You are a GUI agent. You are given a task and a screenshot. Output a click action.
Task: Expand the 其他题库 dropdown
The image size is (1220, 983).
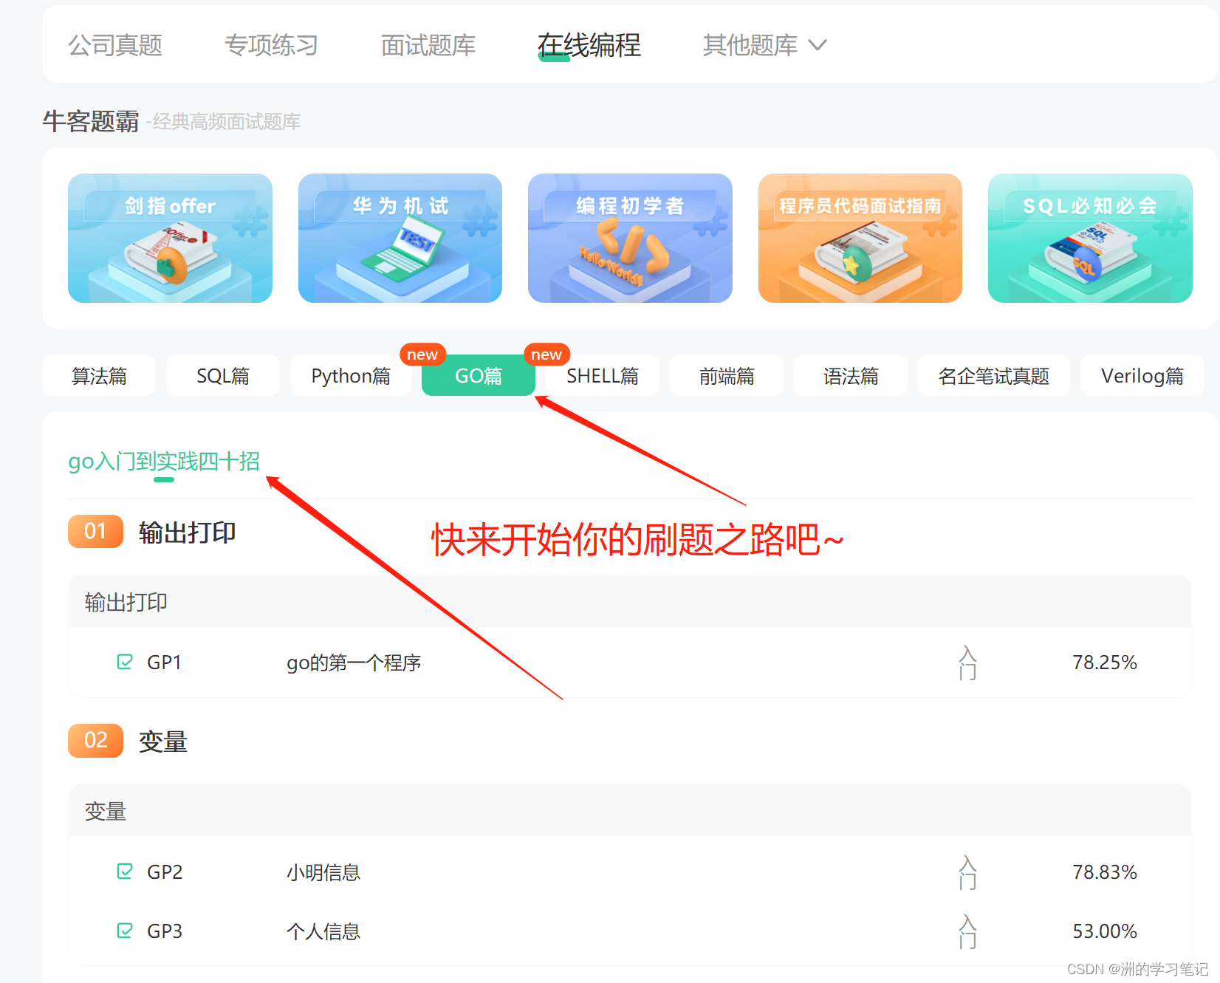click(764, 45)
